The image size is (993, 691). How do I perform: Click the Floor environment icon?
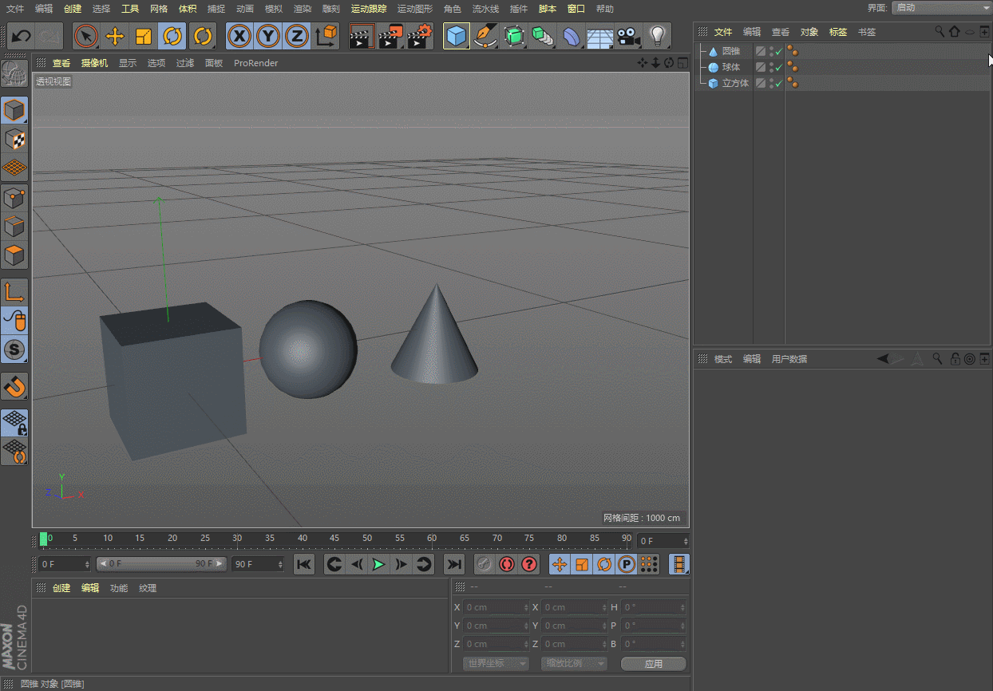(x=600, y=36)
